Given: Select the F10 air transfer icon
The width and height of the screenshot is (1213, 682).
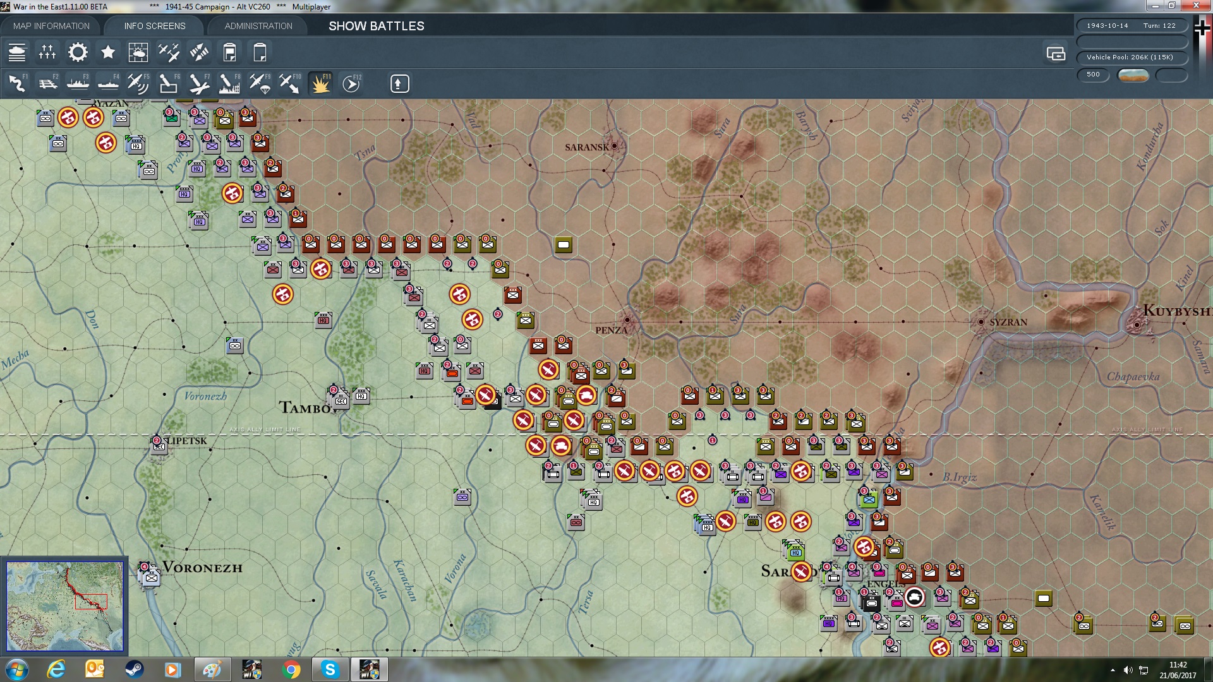Looking at the screenshot, I should 290,83.
